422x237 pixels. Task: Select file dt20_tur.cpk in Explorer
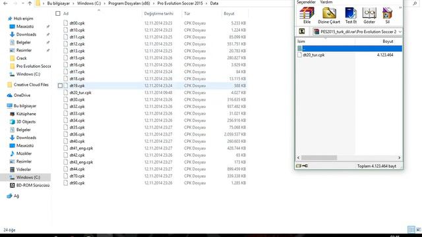point(80,93)
